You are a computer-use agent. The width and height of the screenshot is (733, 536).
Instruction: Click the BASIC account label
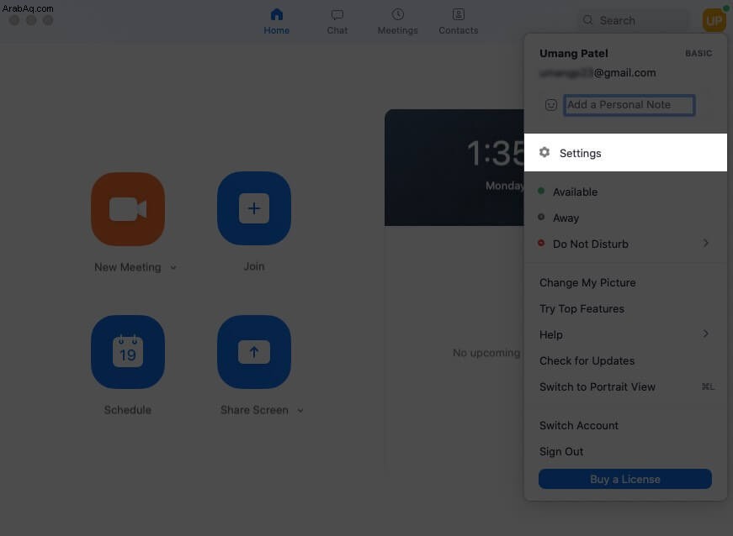[x=698, y=54]
